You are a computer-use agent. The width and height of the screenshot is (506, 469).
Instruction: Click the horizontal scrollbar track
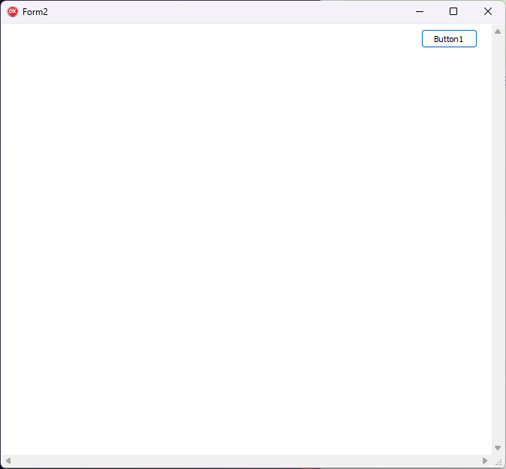click(246, 460)
